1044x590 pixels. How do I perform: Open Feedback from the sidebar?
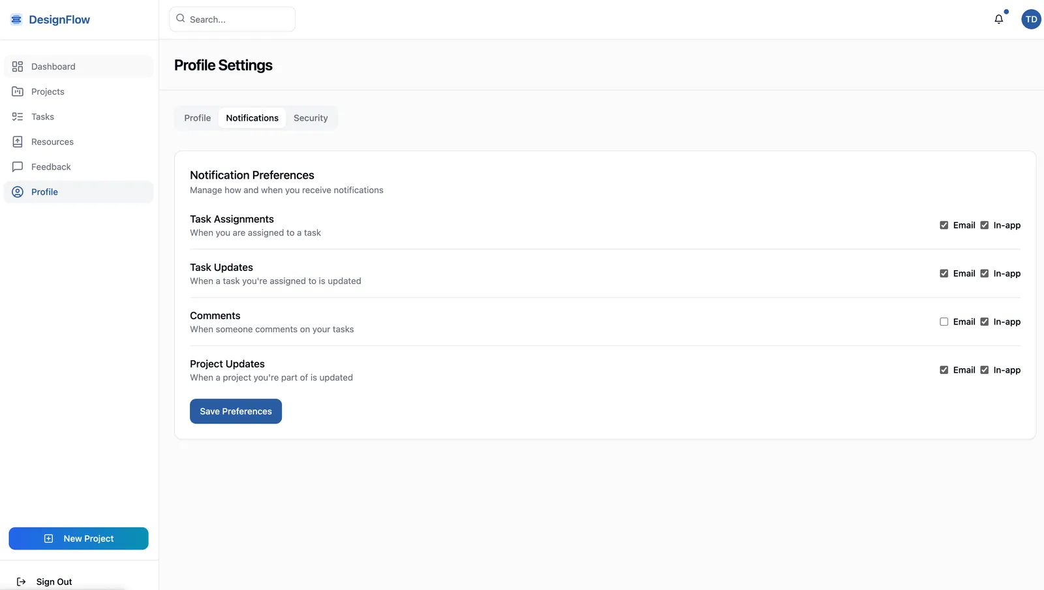tap(79, 167)
